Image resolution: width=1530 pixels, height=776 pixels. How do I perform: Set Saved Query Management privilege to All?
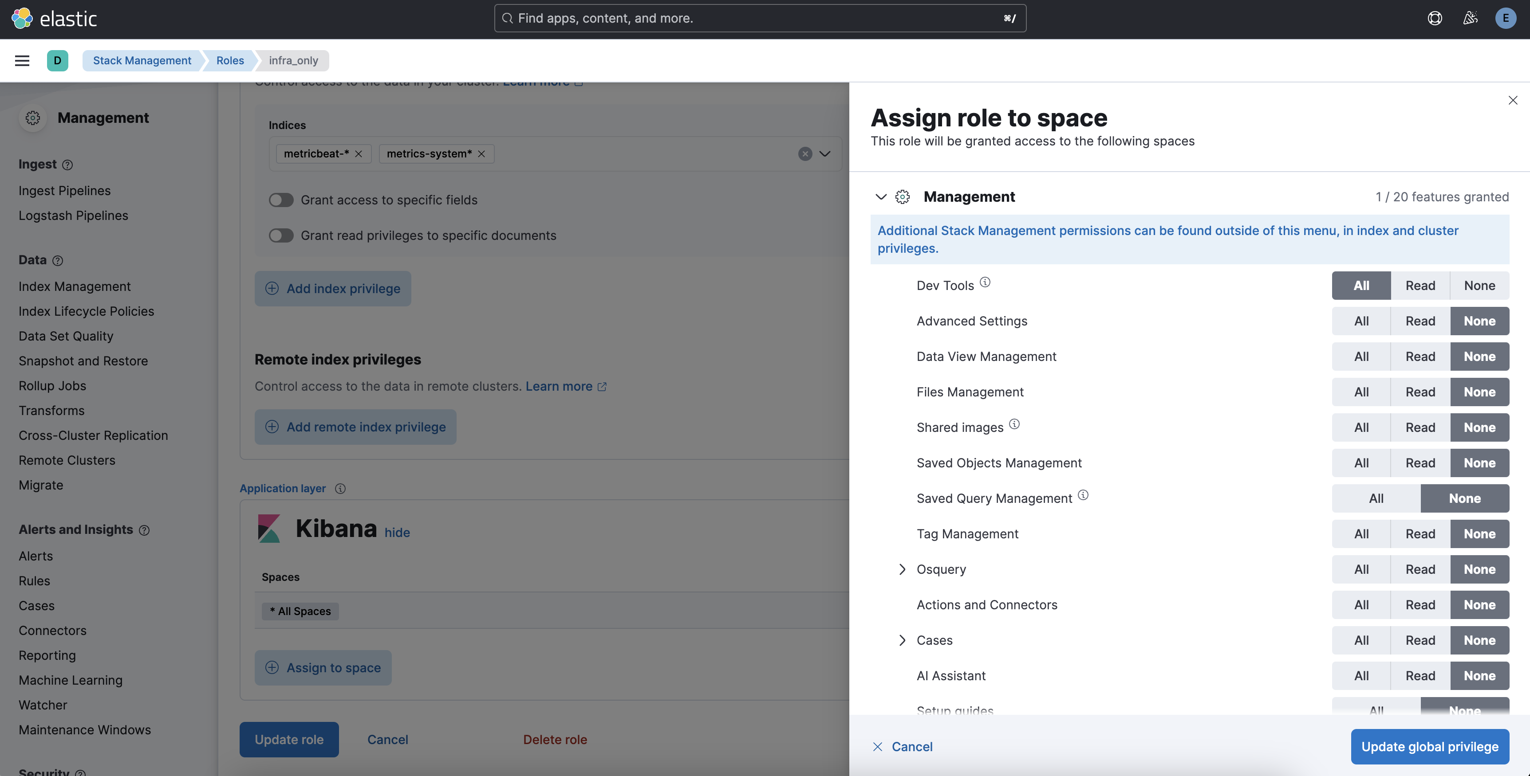tap(1376, 499)
